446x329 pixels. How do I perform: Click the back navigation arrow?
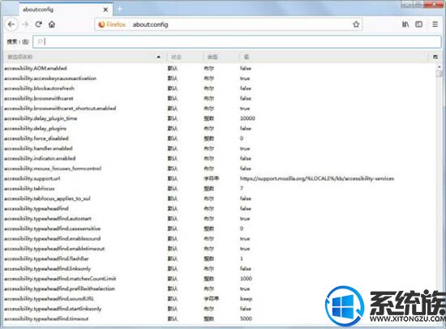pyautogui.click(x=11, y=24)
